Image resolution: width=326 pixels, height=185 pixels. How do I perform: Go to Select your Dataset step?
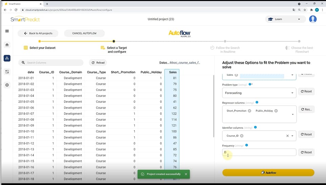[x=42, y=48]
